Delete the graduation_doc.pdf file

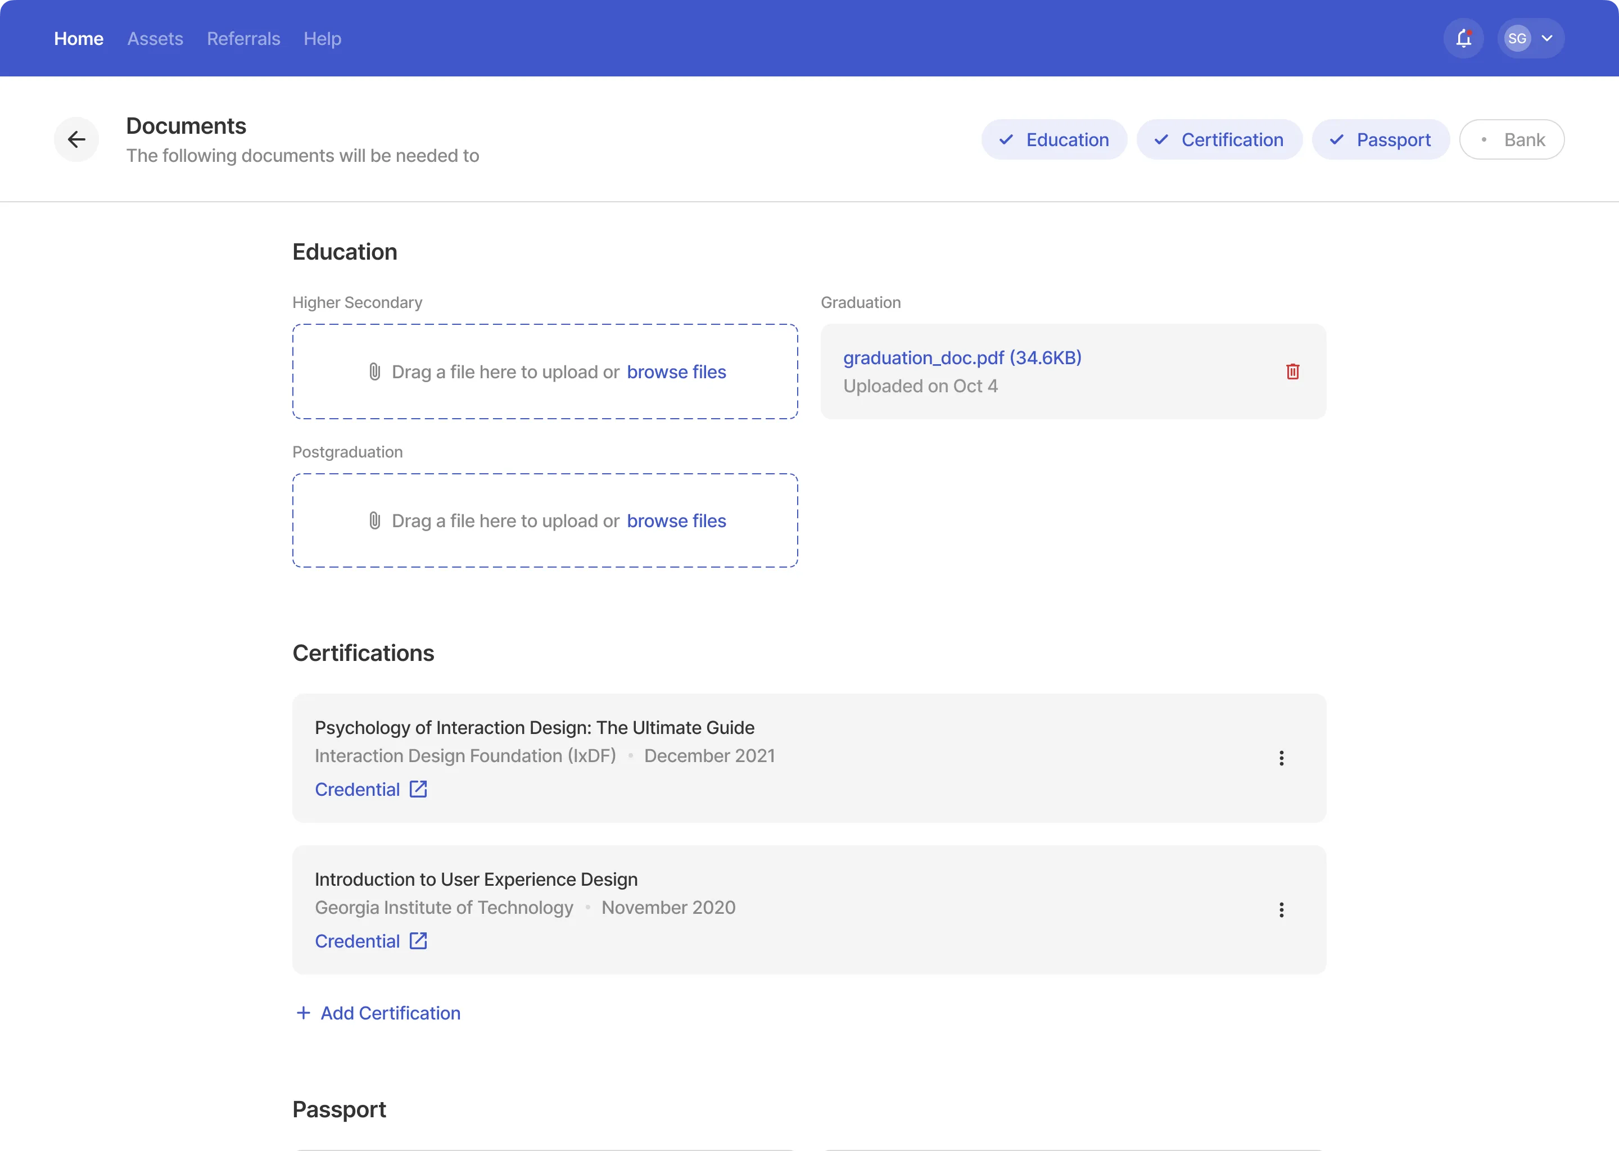[1292, 371]
